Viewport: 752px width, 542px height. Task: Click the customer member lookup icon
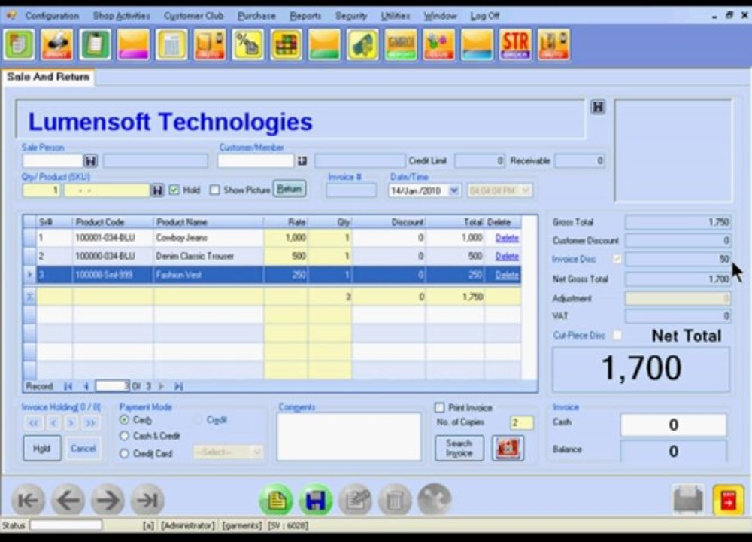click(x=302, y=160)
